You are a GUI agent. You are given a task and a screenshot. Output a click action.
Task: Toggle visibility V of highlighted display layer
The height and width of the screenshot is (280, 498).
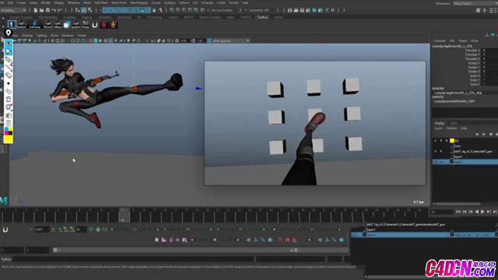pos(435,162)
